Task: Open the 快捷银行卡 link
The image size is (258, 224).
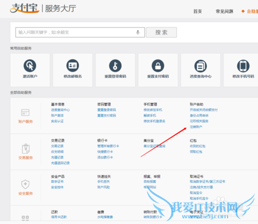Action: pos(105,152)
